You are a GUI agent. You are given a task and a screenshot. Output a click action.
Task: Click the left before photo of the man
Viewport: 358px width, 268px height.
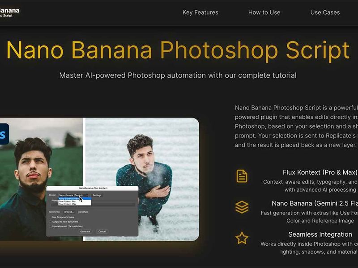point(41,159)
